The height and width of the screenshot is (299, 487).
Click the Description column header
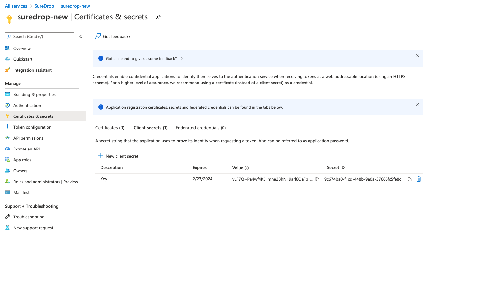click(x=111, y=168)
